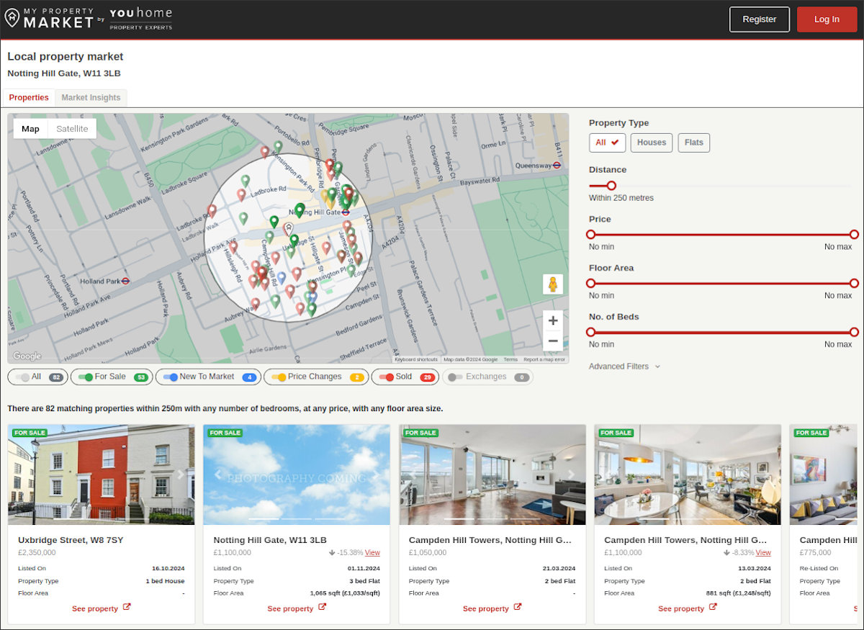Filter by Houses property type
This screenshot has width=864, height=630.
652,143
